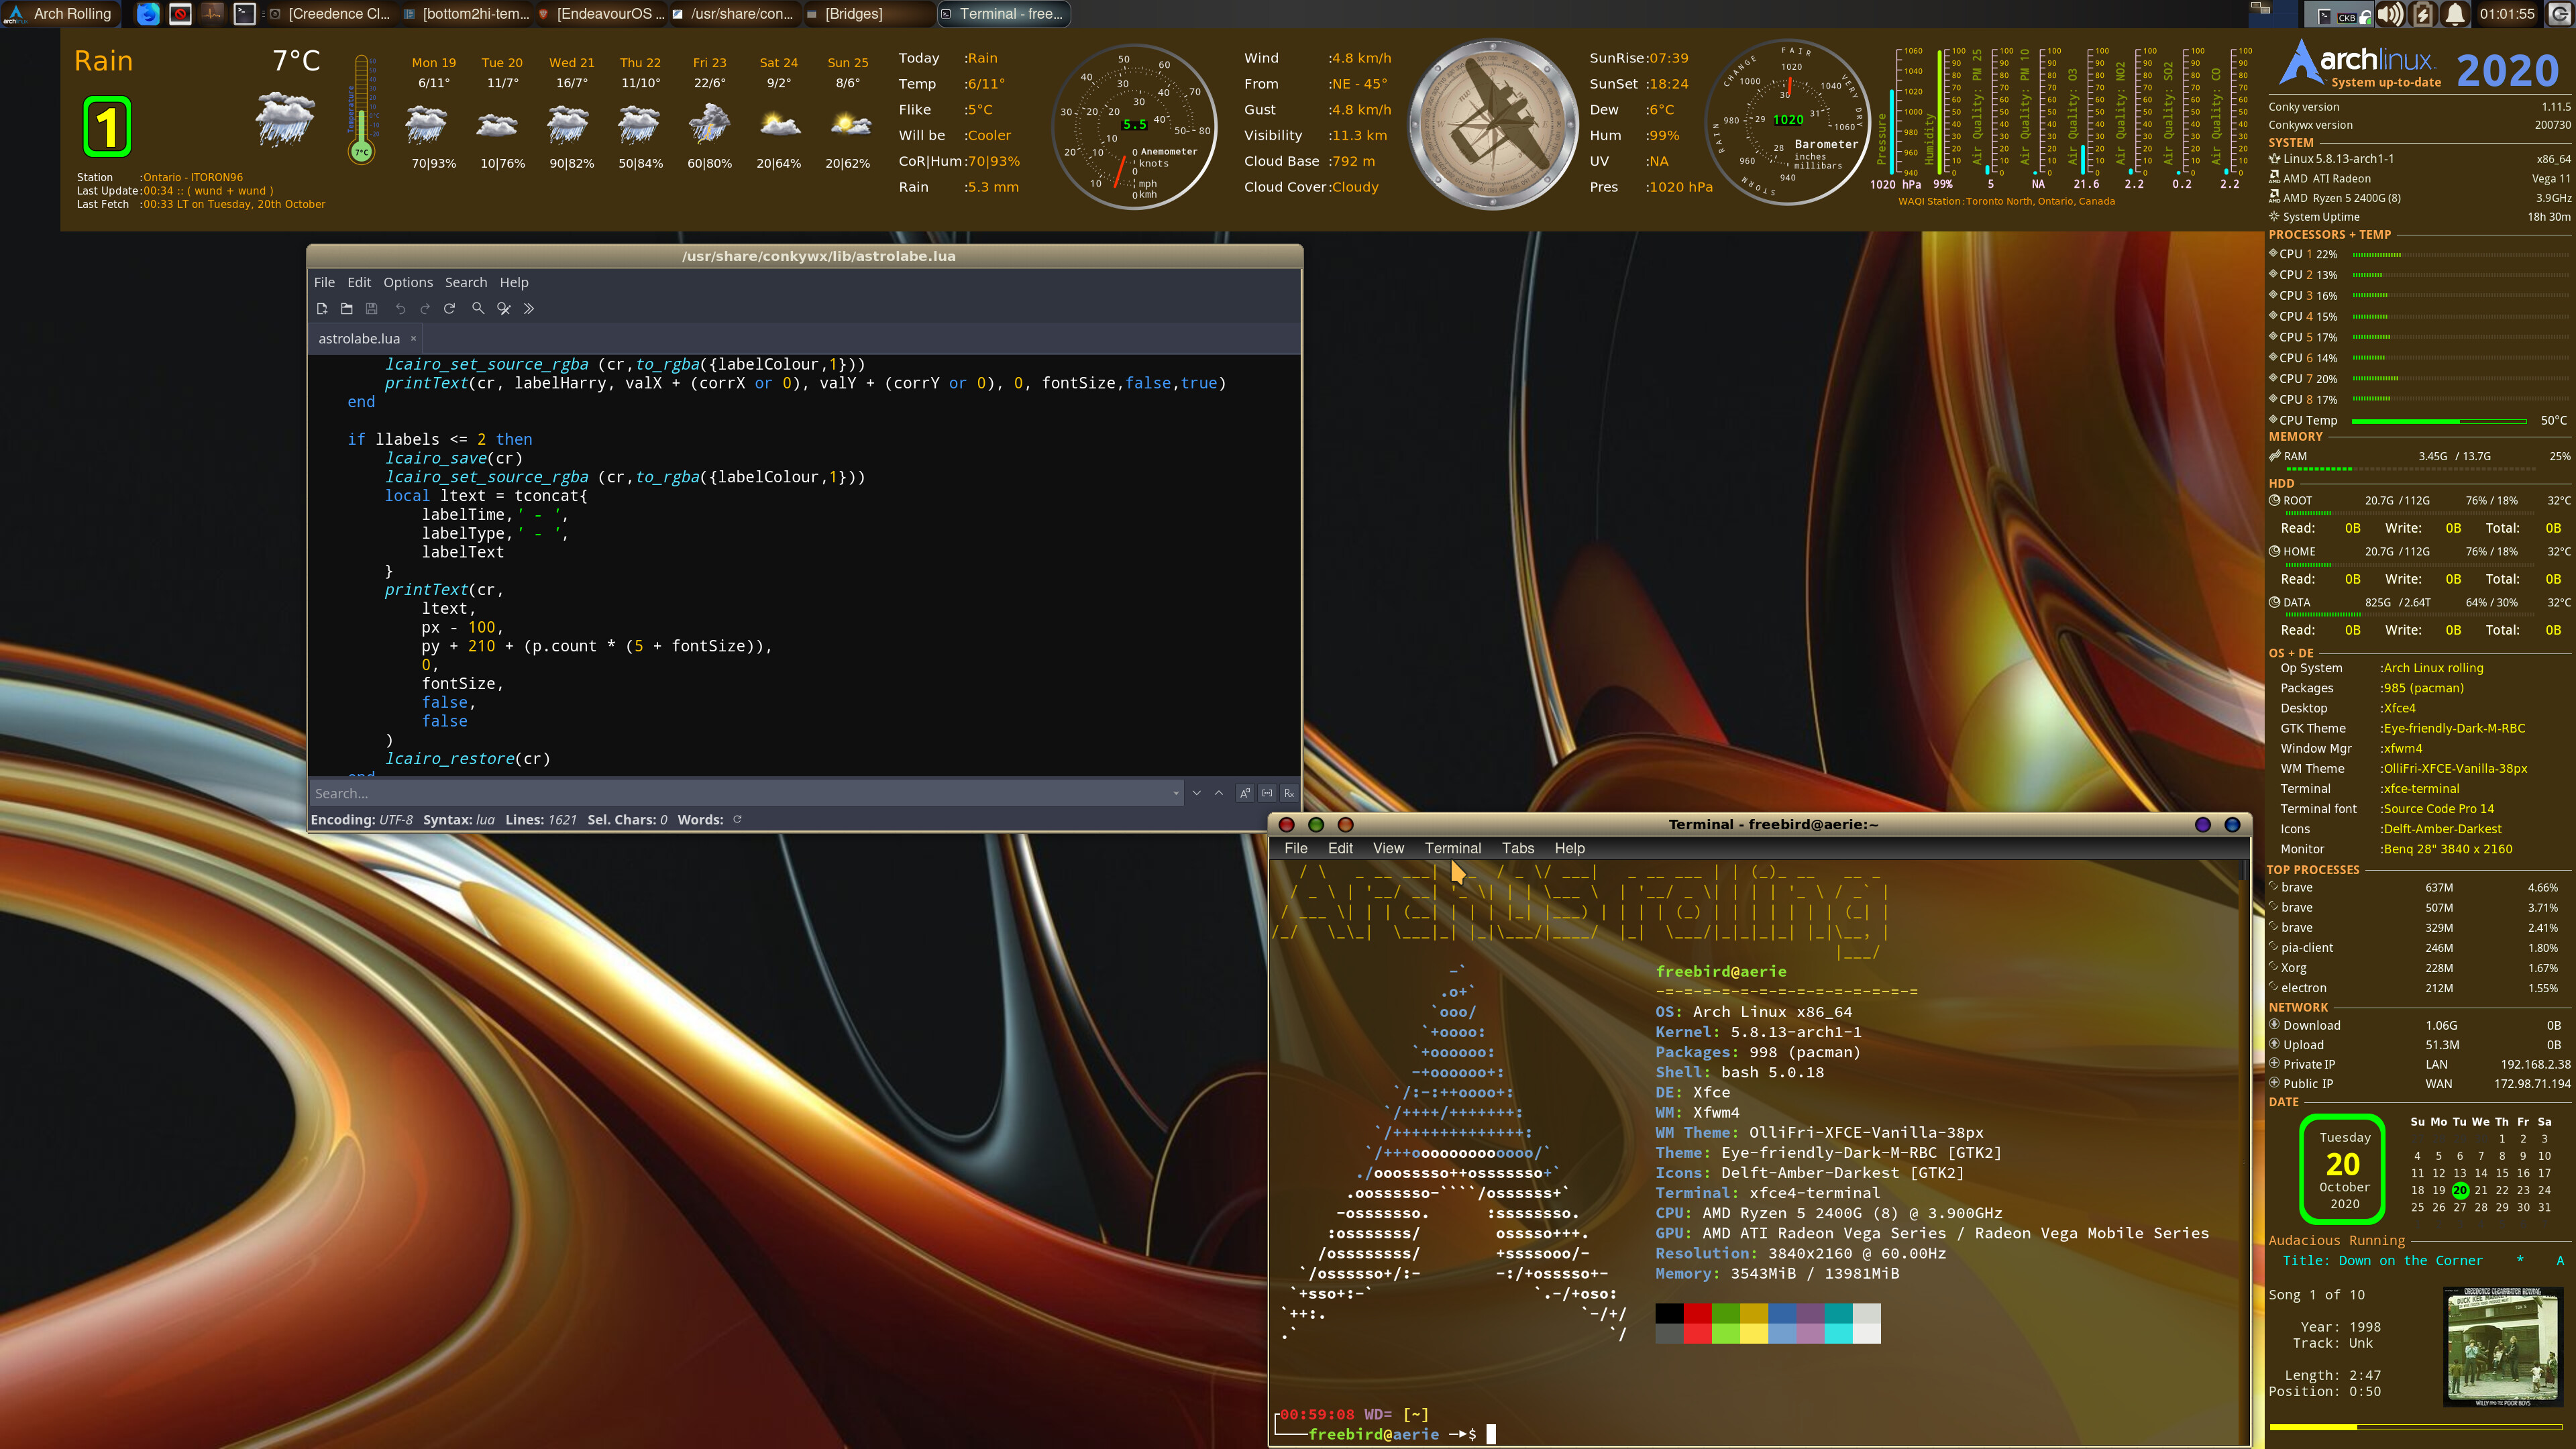Go to previous search match
This screenshot has width=2576, height=1449.
click(x=1219, y=794)
